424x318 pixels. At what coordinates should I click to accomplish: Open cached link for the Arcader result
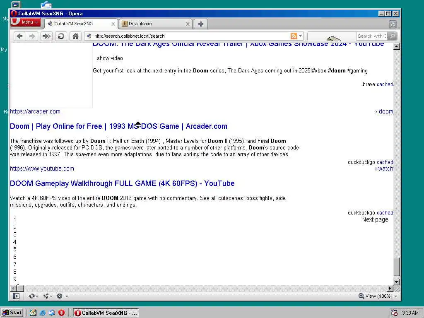coord(385,162)
